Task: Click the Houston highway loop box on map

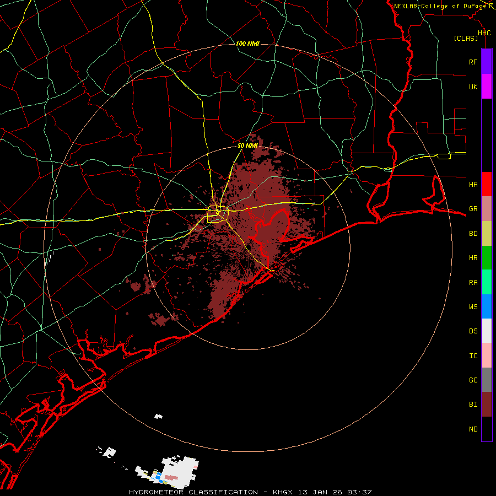Action: point(218,214)
